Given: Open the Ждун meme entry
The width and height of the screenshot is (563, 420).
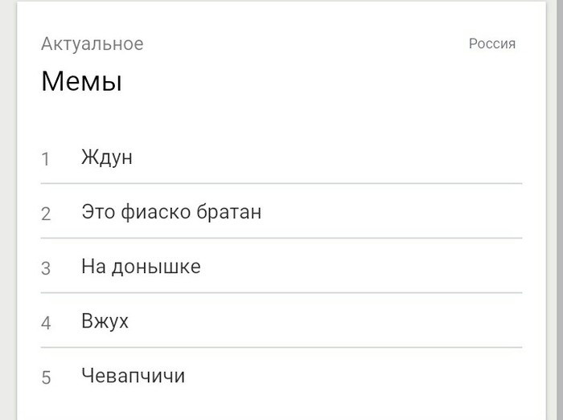Looking at the screenshot, I should pos(107,157).
